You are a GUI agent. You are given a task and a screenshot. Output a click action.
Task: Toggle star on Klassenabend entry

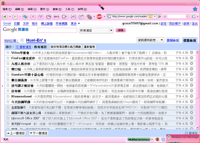point(8,97)
